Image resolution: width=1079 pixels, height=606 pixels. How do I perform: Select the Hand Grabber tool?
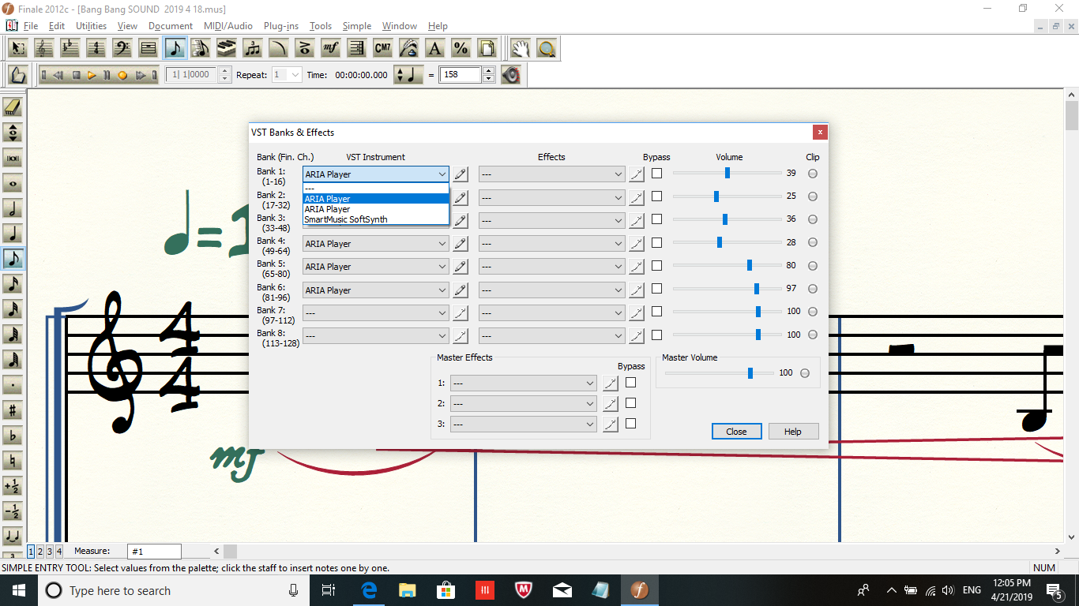pyautogui.click(x=519, y=48)
